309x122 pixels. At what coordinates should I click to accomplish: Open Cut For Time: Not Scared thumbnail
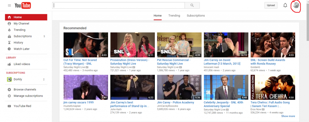(x=86, y=45)
